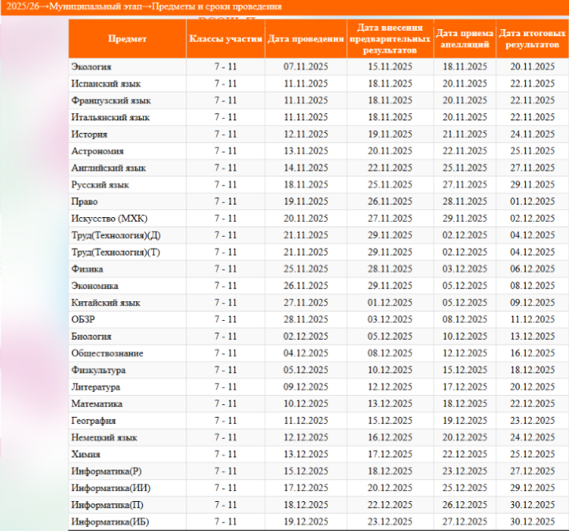This screenshot has width=569, height=531.
Task: Select the Математика subject row
Action: coord(97,404)
